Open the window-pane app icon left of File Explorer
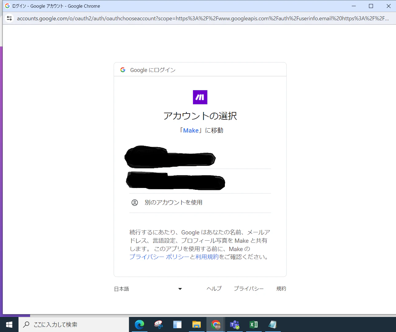Image resolution: width=396 pixels, height=332 pixels. coord(178,325)
